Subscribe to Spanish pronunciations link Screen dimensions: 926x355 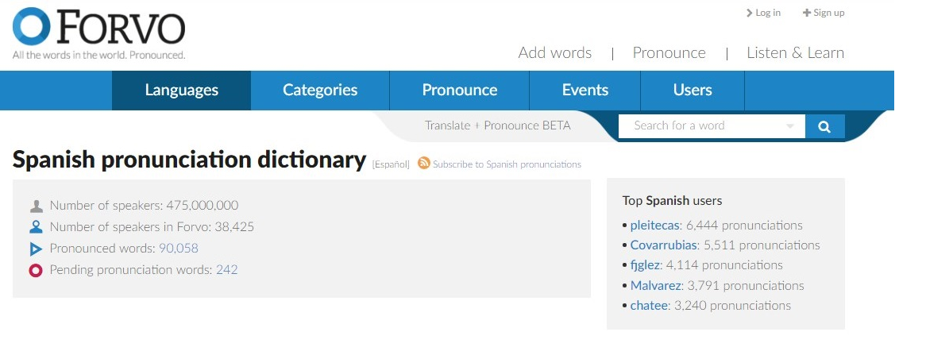(x=507, y=164)
